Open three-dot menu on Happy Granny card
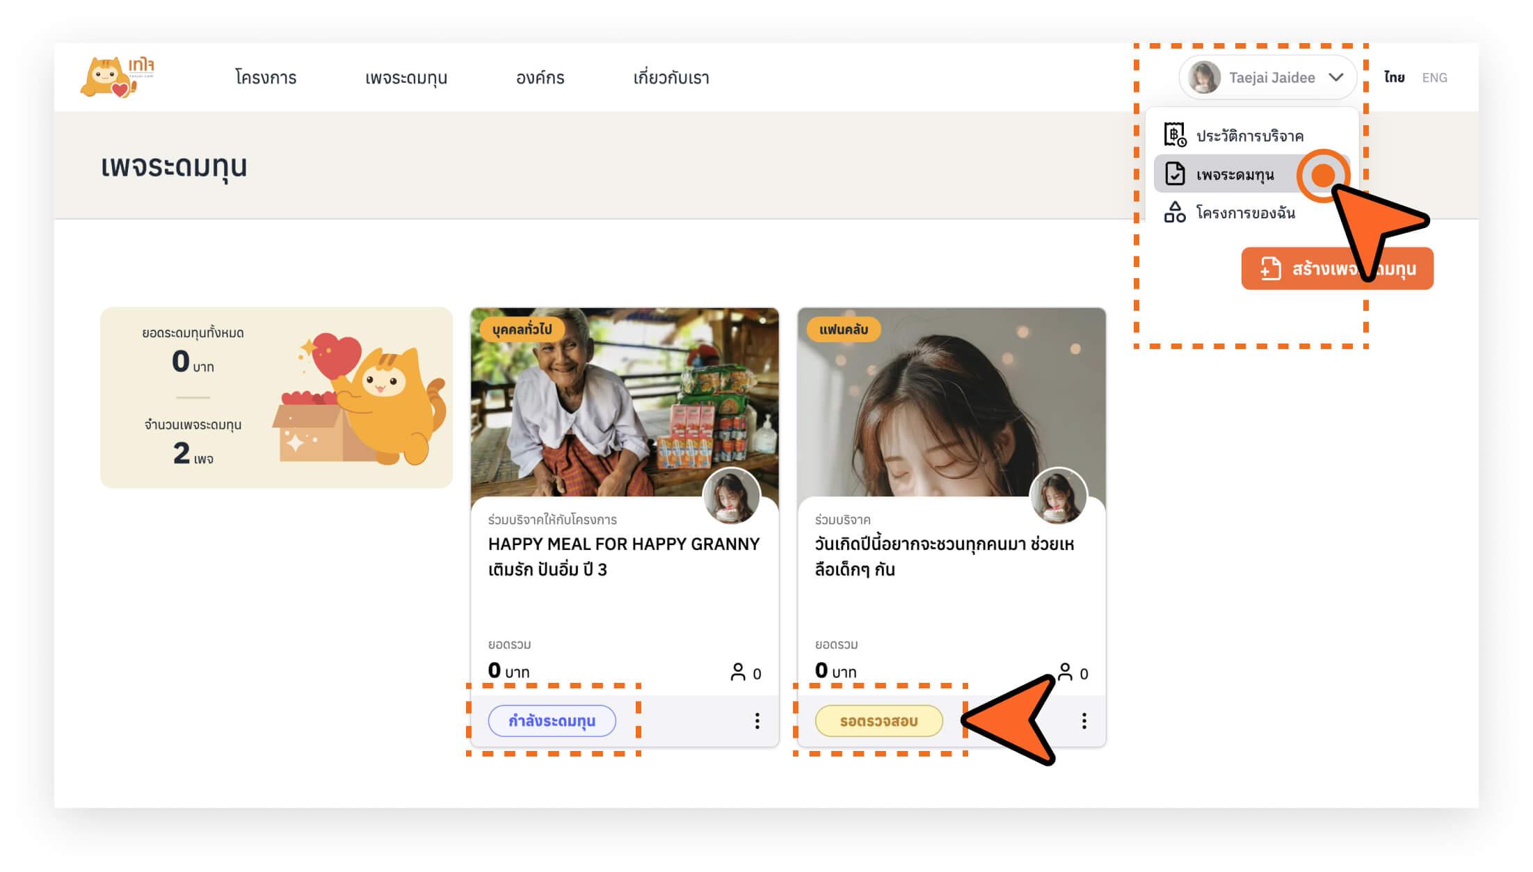 757,721
